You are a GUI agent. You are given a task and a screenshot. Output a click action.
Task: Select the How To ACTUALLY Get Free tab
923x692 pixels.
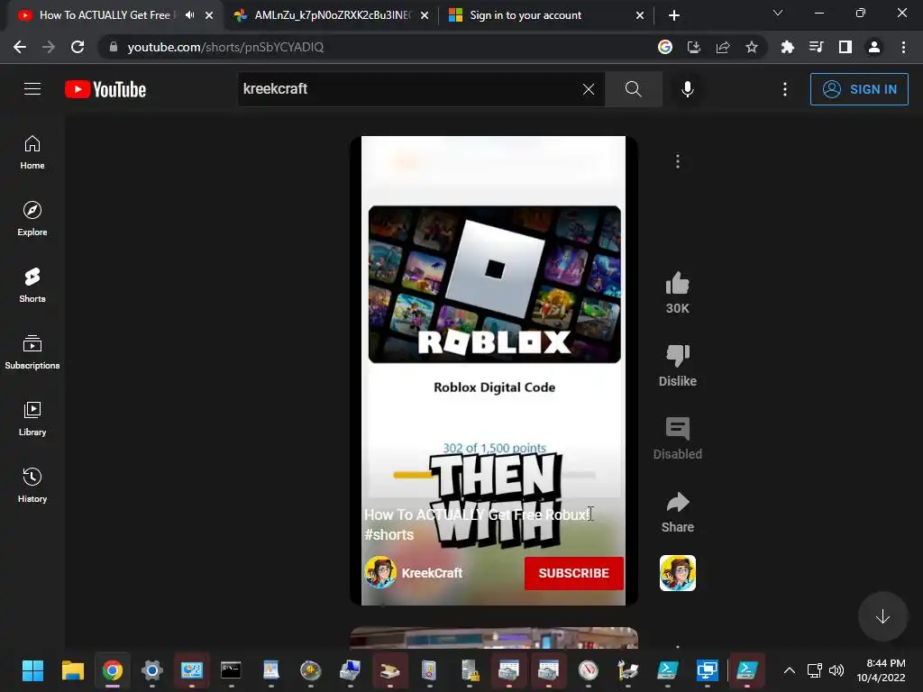105,15
